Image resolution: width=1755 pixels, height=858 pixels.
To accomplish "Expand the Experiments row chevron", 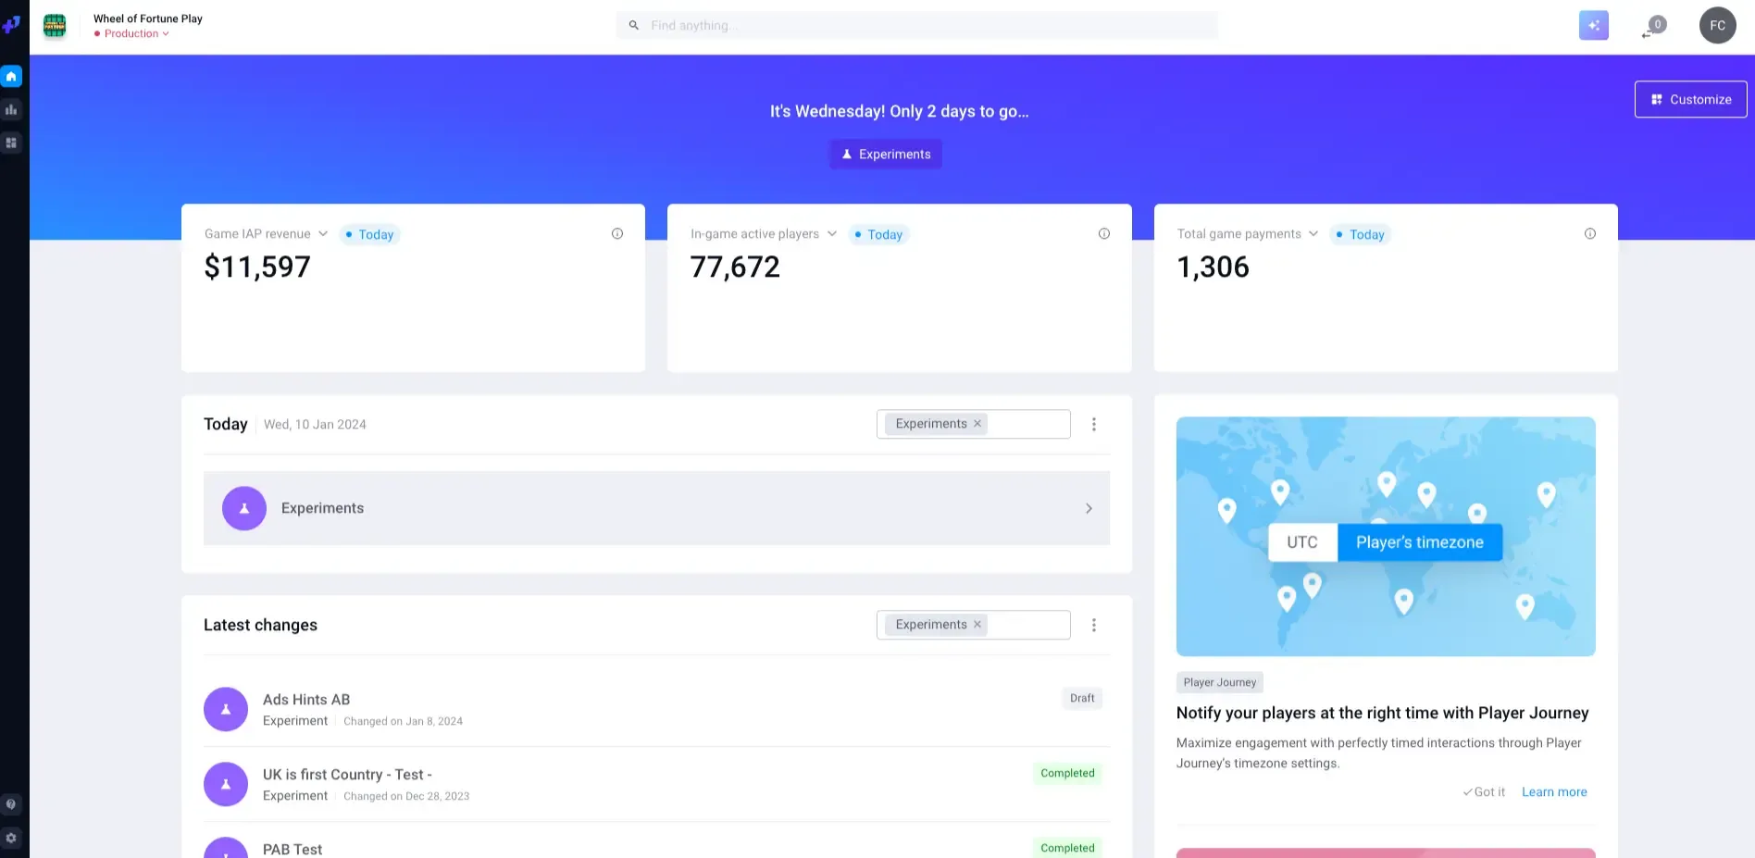I will click(x=1089, y=509).
